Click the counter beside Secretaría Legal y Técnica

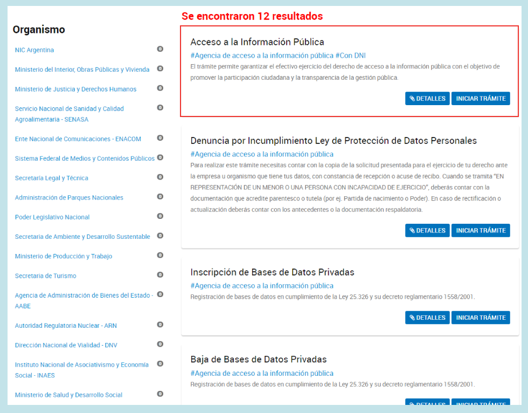(159, 177)
